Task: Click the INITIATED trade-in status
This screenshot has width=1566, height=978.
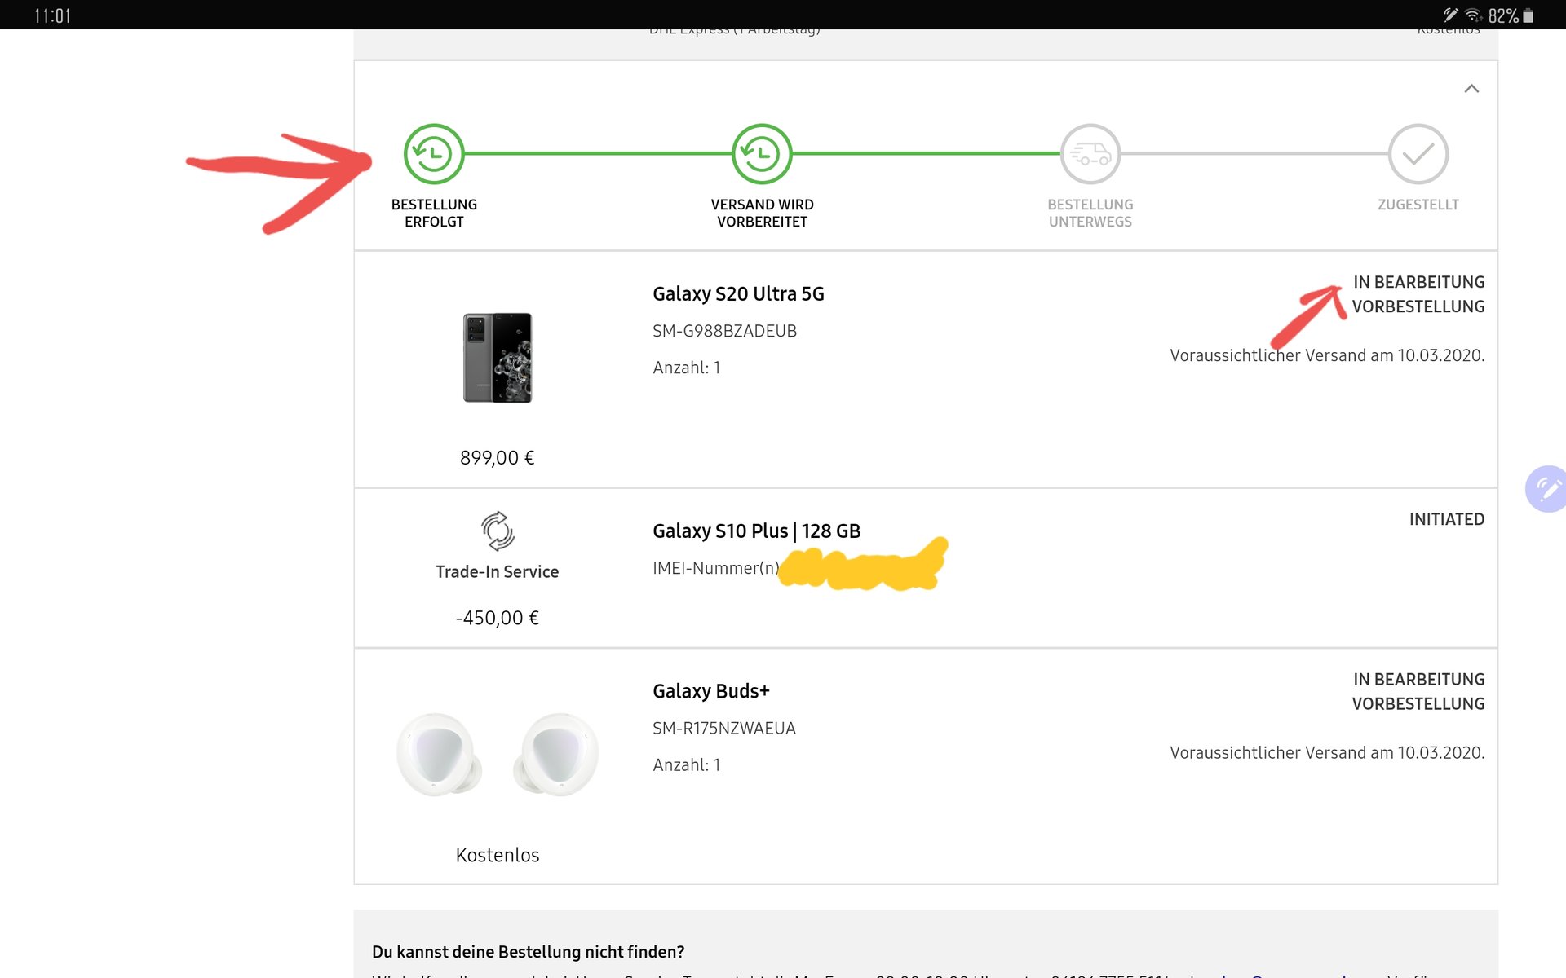Action: pyautogui.click(x=1447, y=519)
